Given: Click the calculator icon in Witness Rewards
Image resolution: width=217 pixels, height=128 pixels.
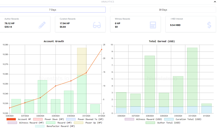Looking at the screenshot, I should pos(153,25).
